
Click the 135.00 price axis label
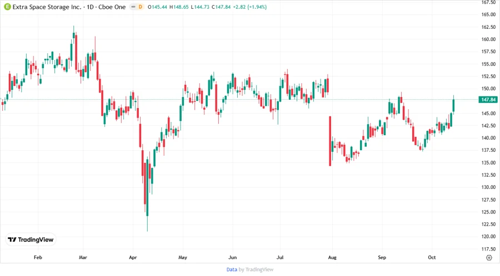click(x=488, y=162)
